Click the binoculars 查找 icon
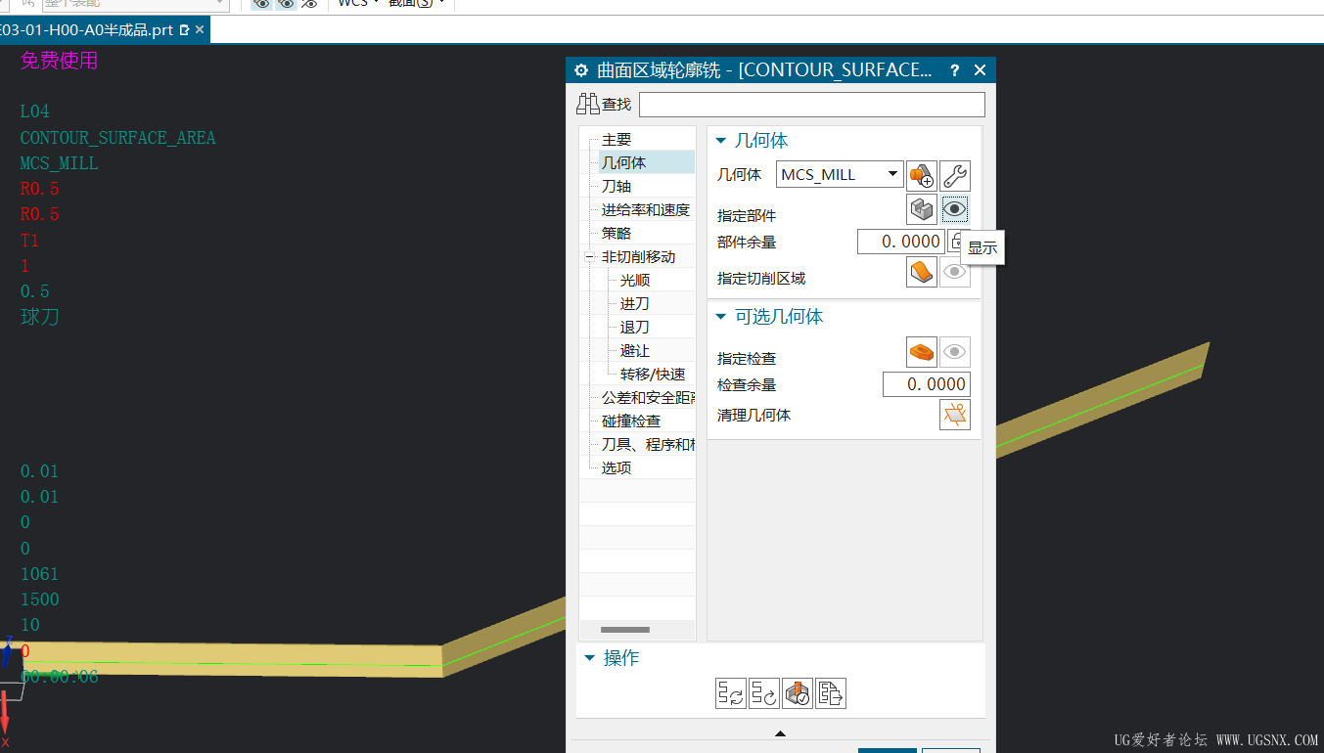This screenshot has width=1324, height=753. tap(588, 104)
